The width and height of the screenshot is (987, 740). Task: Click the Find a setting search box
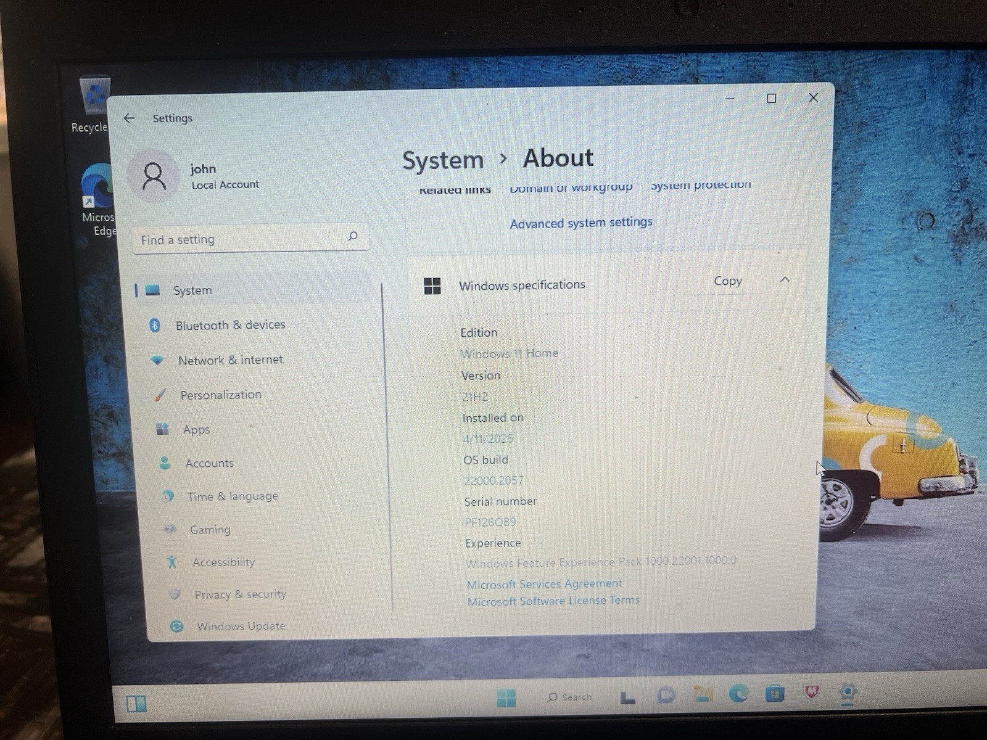[250, 239]
